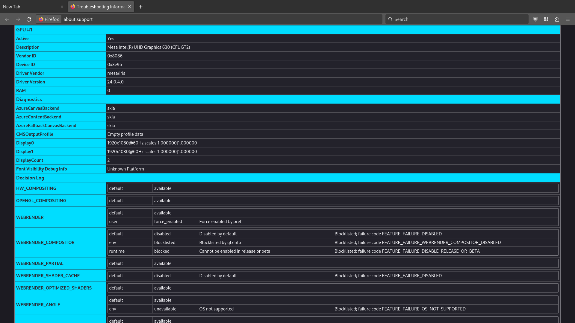Click Vendor ID value 0x8086
Viewport: 575px width, 323px height.
click(x=115, y=56)
